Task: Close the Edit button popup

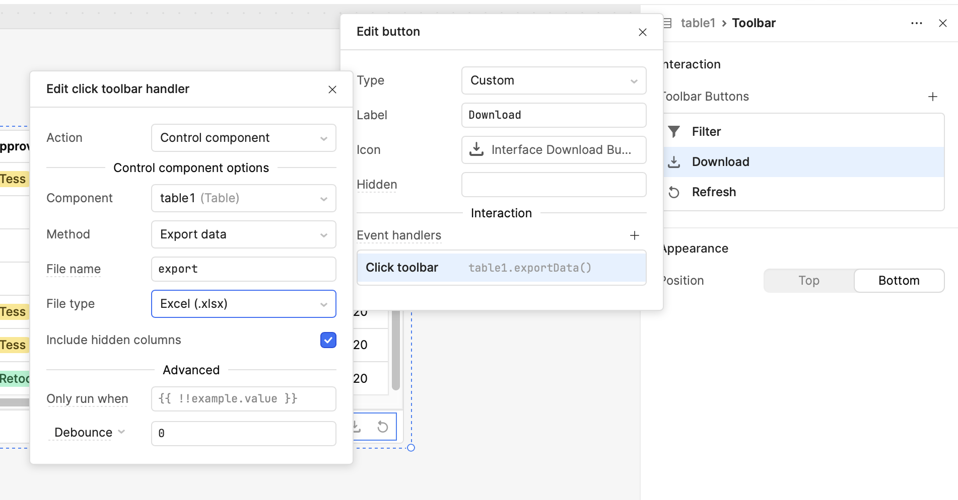Action: (643, 32)
